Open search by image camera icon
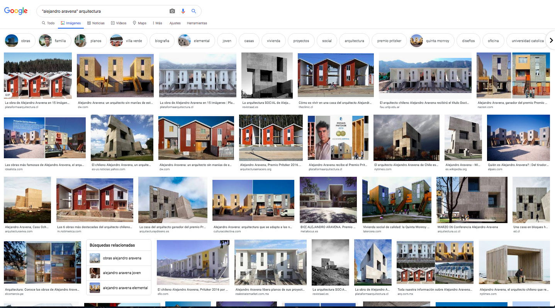The height and width of the screenshot is (308, 555). click(x=172, y=11)
